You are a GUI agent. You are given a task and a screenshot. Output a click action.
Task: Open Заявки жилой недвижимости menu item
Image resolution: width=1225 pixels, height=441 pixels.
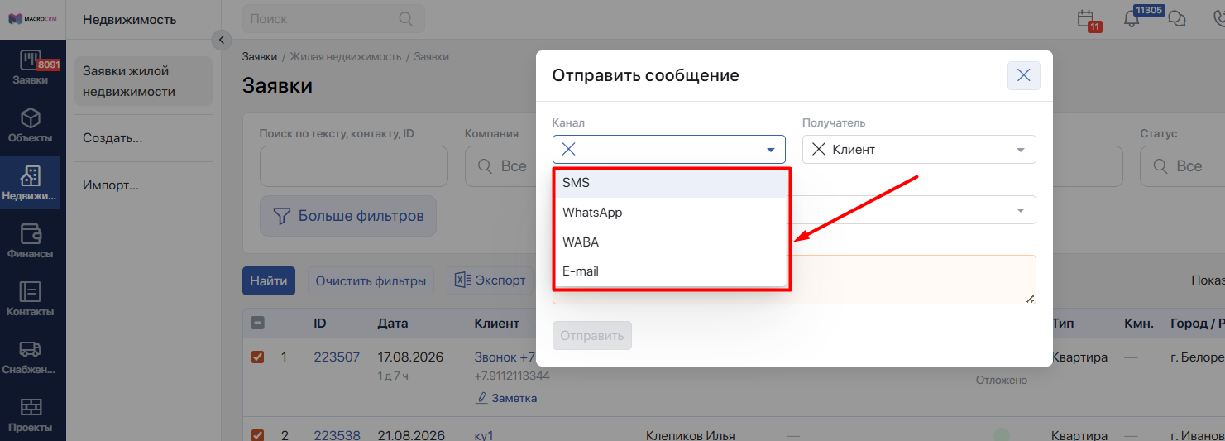click(143, 81)
